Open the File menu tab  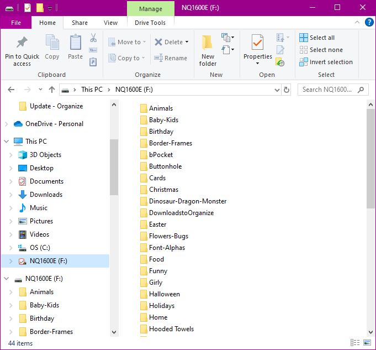click(16, 23)
